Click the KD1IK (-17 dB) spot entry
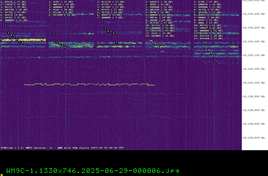 tap(13, 2)
